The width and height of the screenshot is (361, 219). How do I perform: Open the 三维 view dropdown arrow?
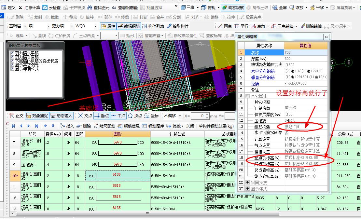[x=198, y=7]
